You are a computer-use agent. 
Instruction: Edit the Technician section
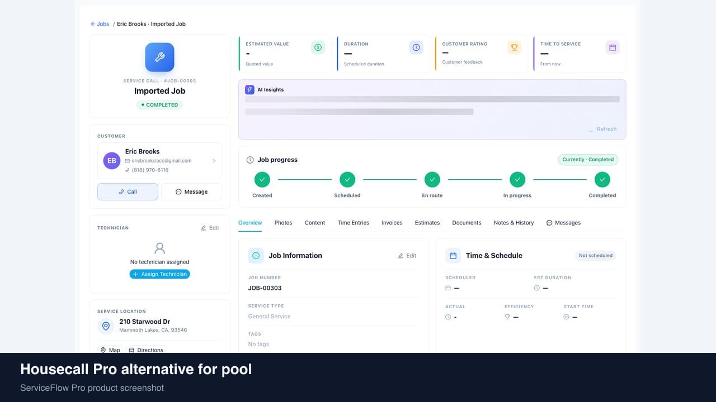point(210,228)
